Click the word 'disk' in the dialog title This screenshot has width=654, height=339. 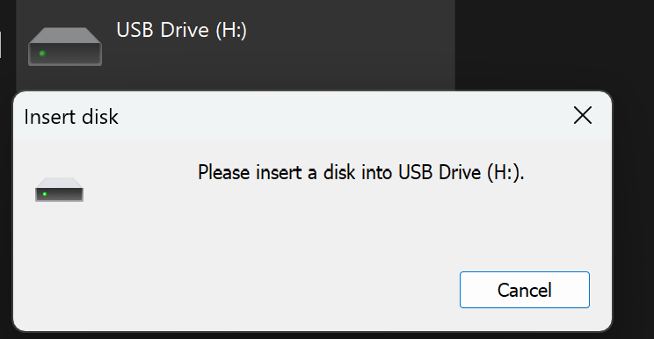[x=100, y=117]
